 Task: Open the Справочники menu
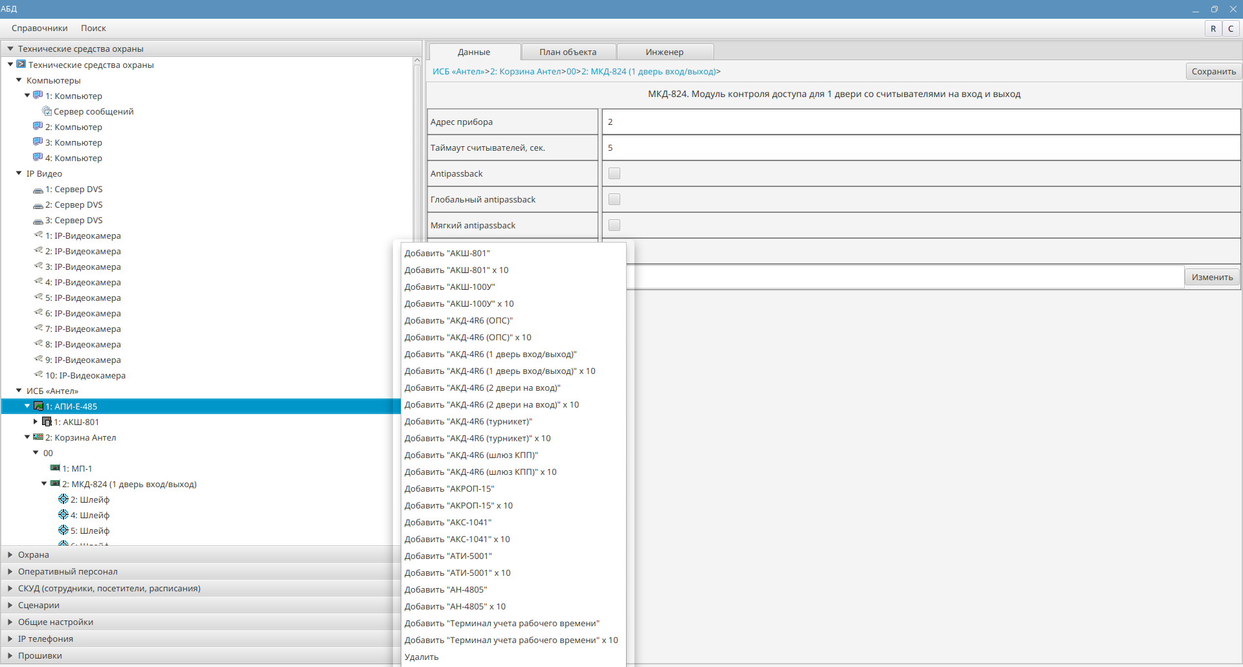[39, 28]
